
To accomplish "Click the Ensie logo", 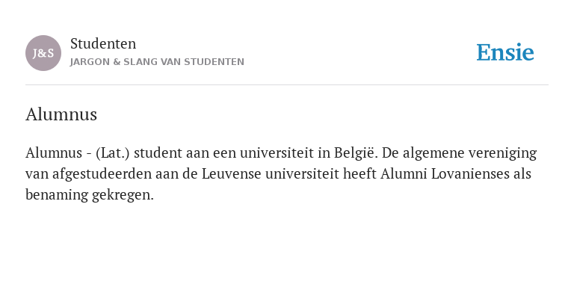I will click(x=505, y=52).
